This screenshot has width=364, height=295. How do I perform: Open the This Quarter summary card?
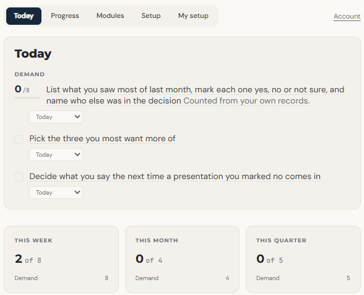303,259
